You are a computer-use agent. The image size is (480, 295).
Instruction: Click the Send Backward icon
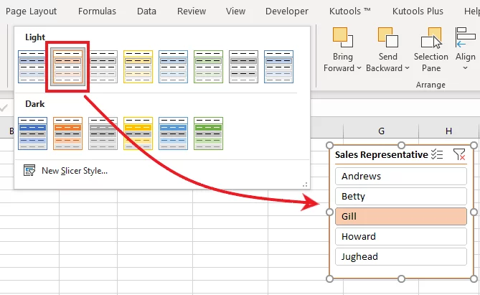[x=387, y=37]
